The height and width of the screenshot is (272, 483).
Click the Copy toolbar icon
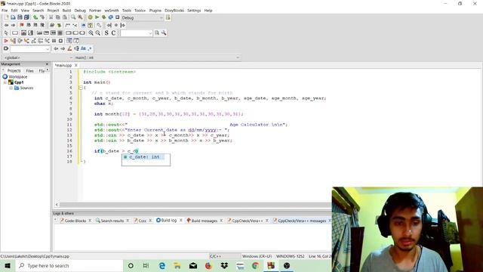[x=58, y=17]
